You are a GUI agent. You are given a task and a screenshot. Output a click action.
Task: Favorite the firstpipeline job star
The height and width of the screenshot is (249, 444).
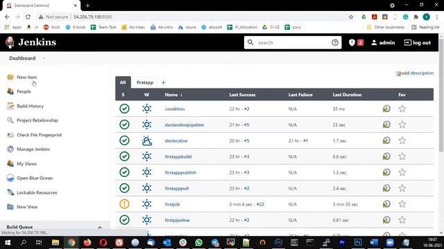(x=402, y=220)
